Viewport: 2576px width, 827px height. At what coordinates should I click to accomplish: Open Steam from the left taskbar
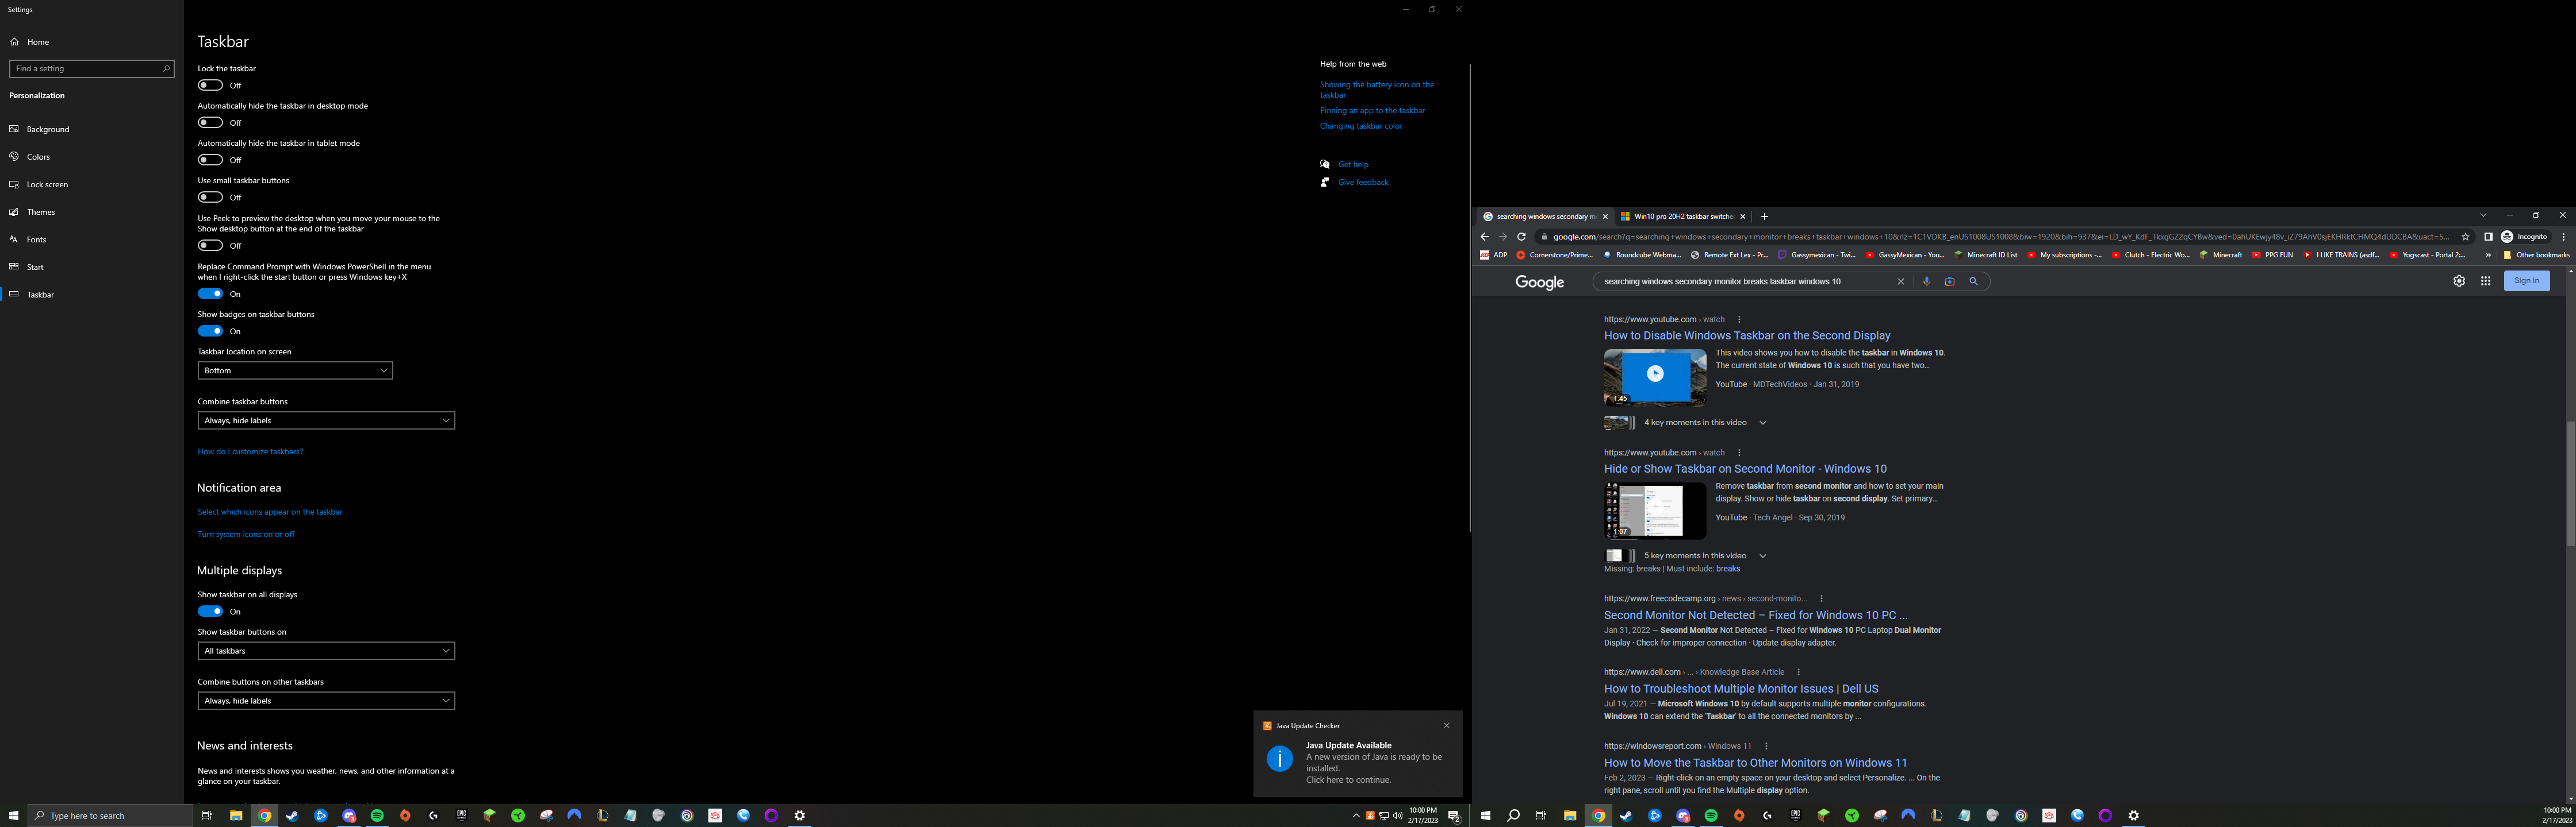pyautogui.click(x=292, y=815)
